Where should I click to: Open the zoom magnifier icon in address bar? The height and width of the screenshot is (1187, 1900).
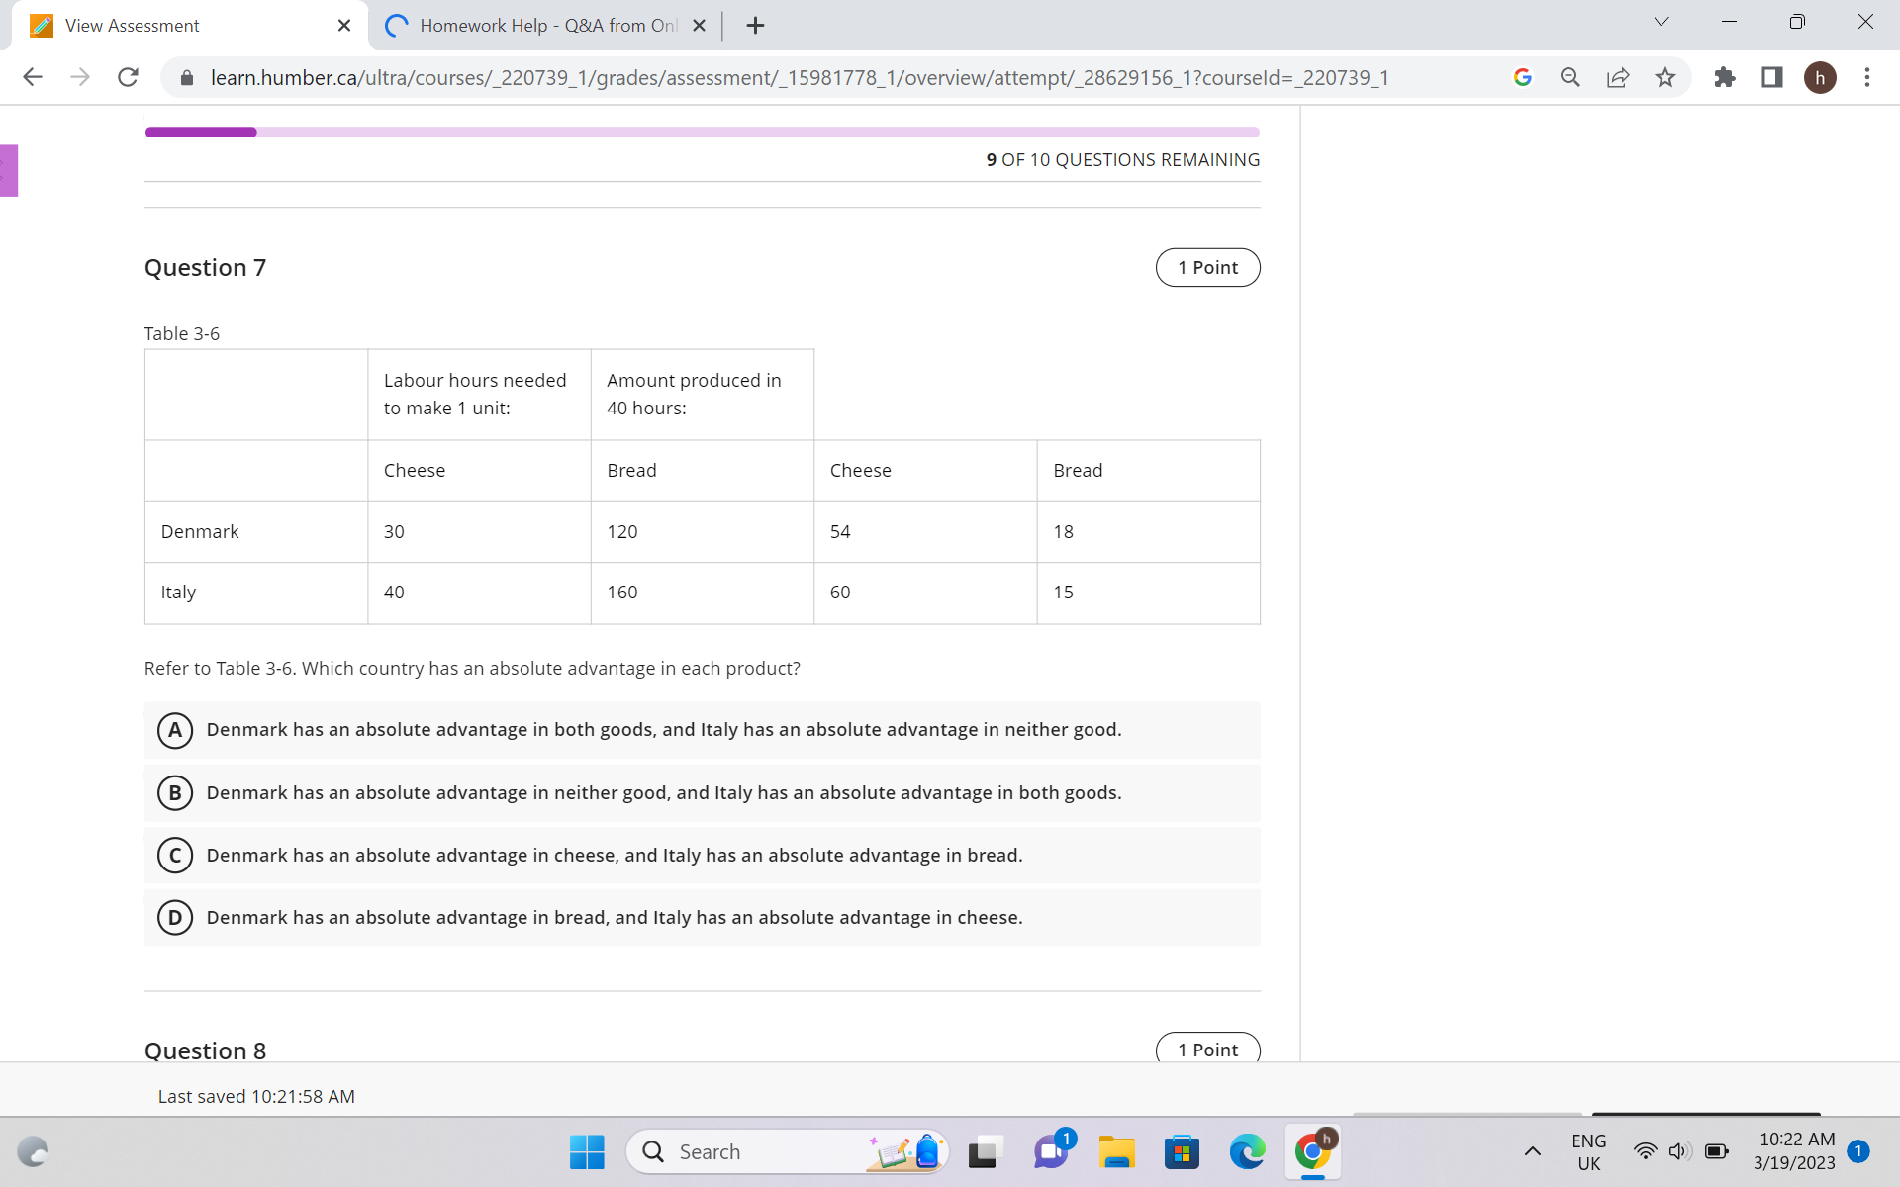pyautogui.click(x=1570, y=77)
